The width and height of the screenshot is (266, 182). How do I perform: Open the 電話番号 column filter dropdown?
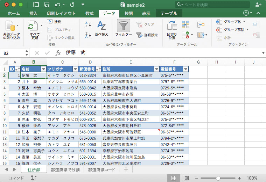(186, 69)
